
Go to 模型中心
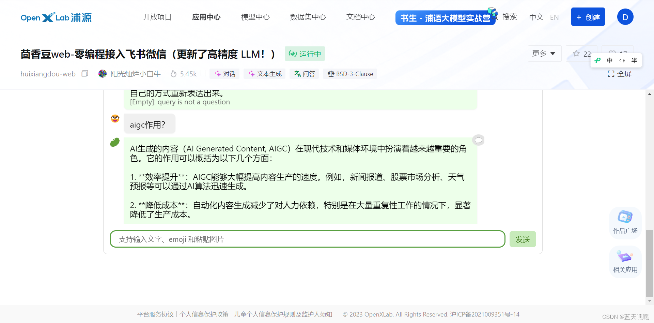coord(255,17)
